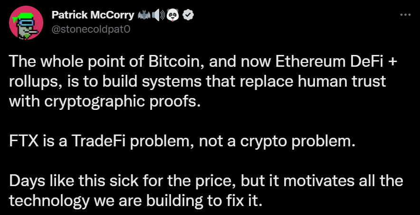Click the loudspeaker emoji in the display name
420x215 pixels.
click(x=159, y=16)
